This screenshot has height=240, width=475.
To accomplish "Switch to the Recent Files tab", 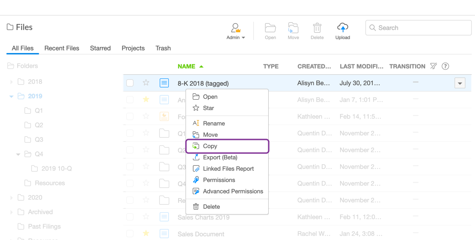I will tap(62, 48).
